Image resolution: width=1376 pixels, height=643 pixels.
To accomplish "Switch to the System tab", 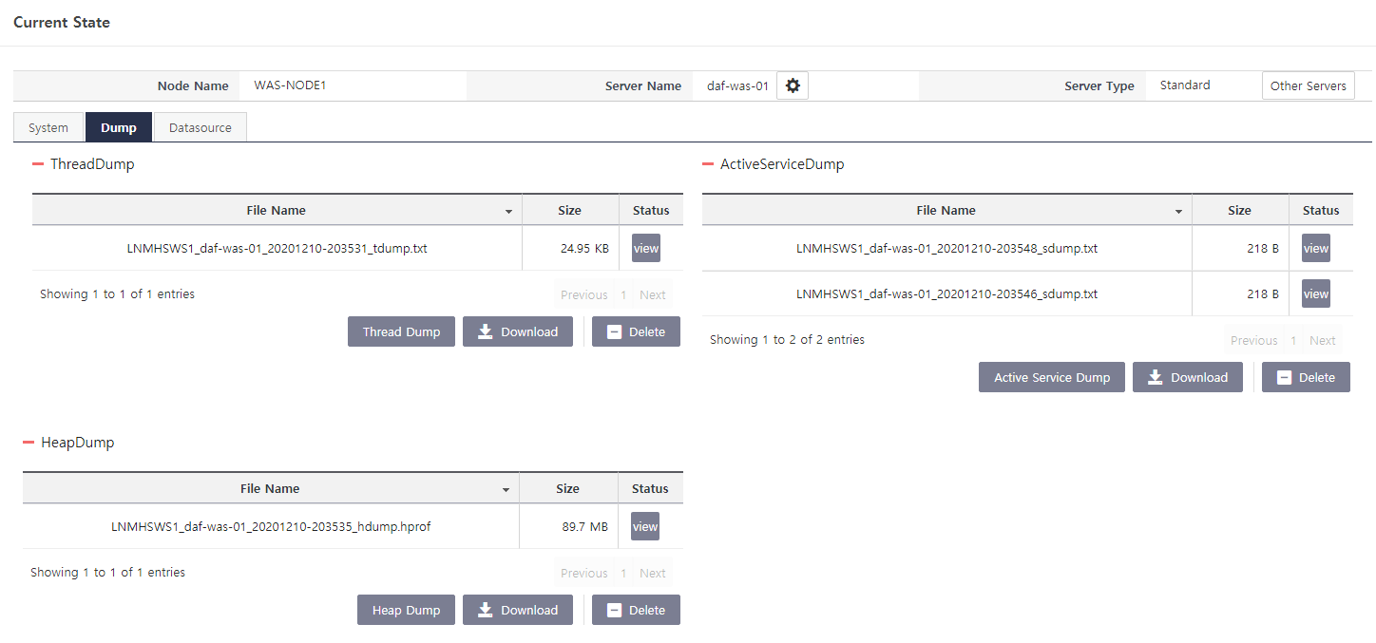I will coord(48,126).
